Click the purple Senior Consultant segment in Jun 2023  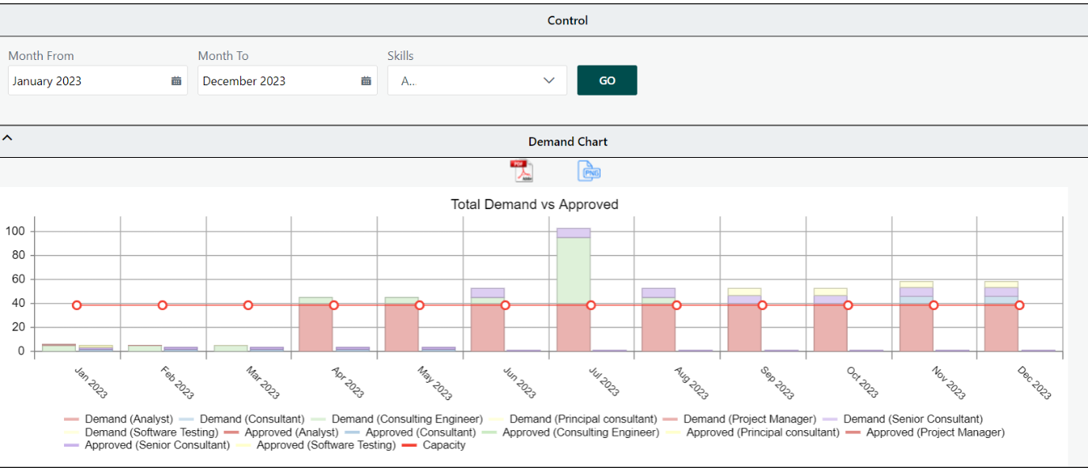pyautogui.click(x=488, y=293)
